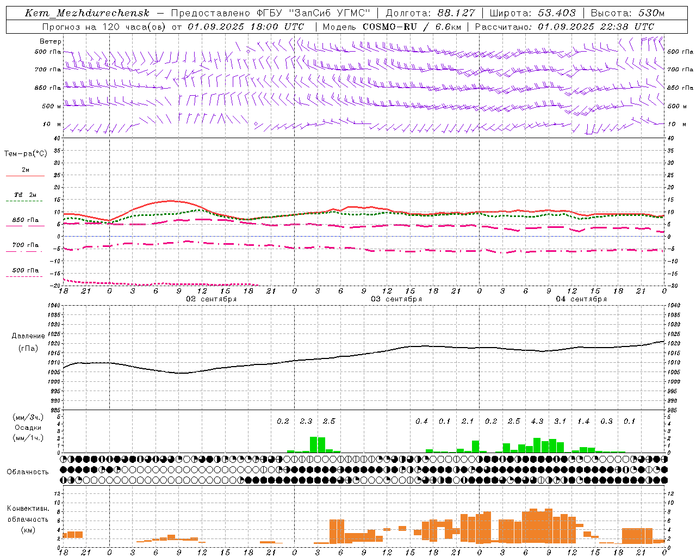Click the 'Ветер' wind panel label
Screen dimensions: 696x557
[51, 41]
